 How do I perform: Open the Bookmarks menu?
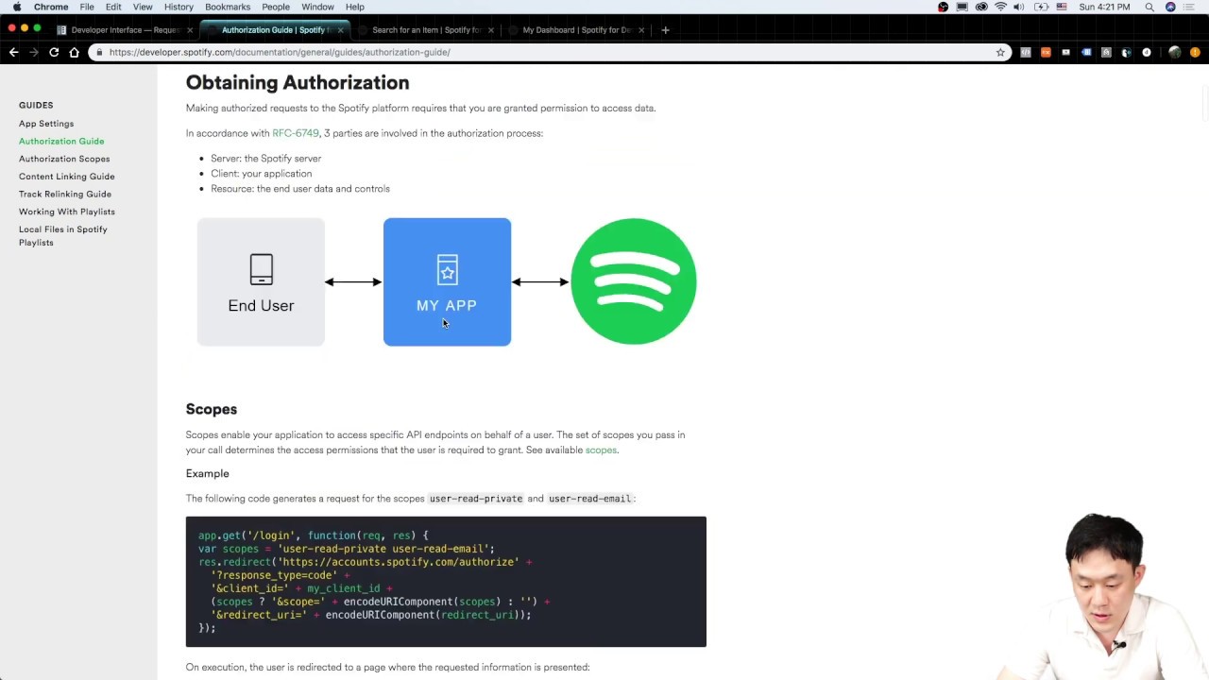tap(228, 7)
